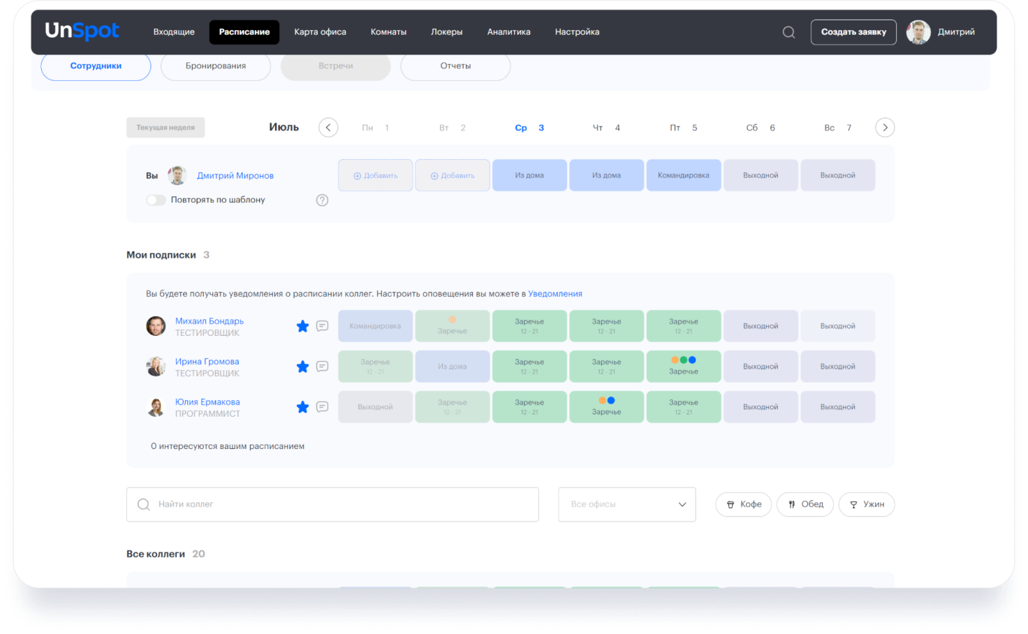Viewport: 1028px width, 634px height.
Task: Click Ирина Громова avatar photo
Action: click(156, 367)
